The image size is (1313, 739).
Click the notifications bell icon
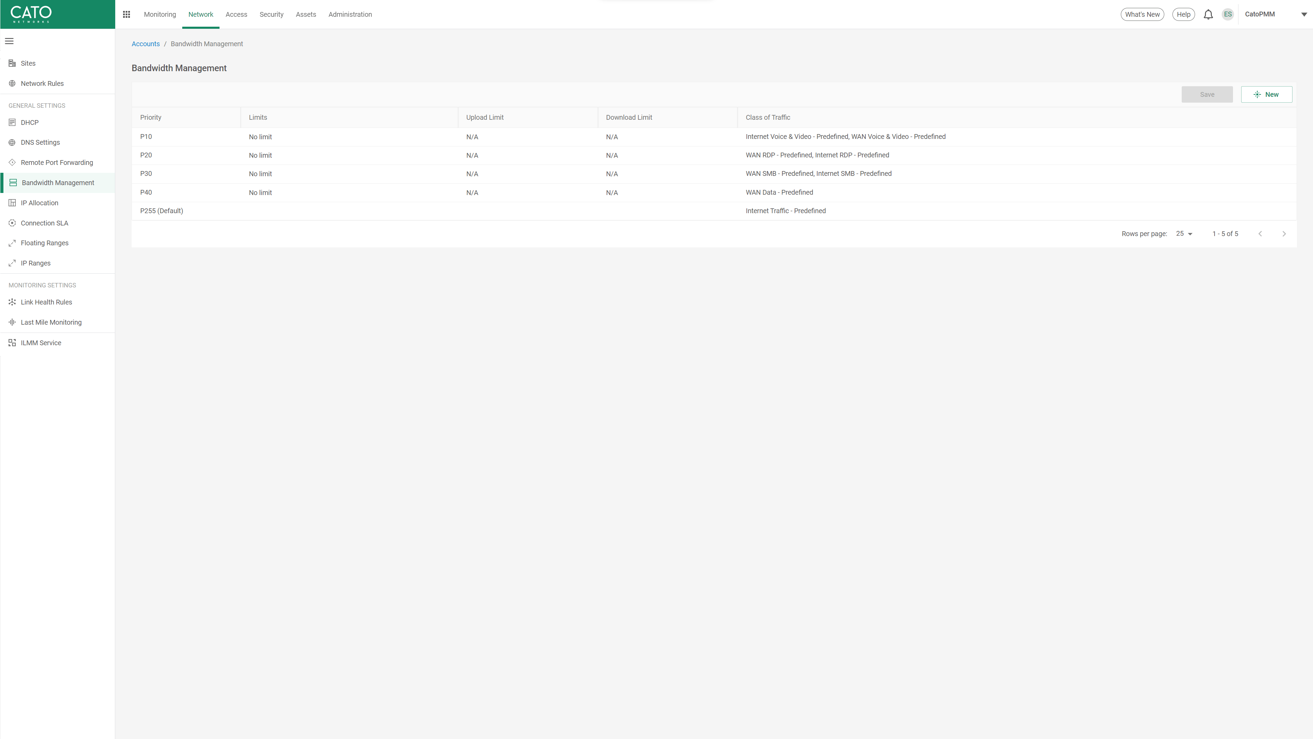pos(1208,14)
